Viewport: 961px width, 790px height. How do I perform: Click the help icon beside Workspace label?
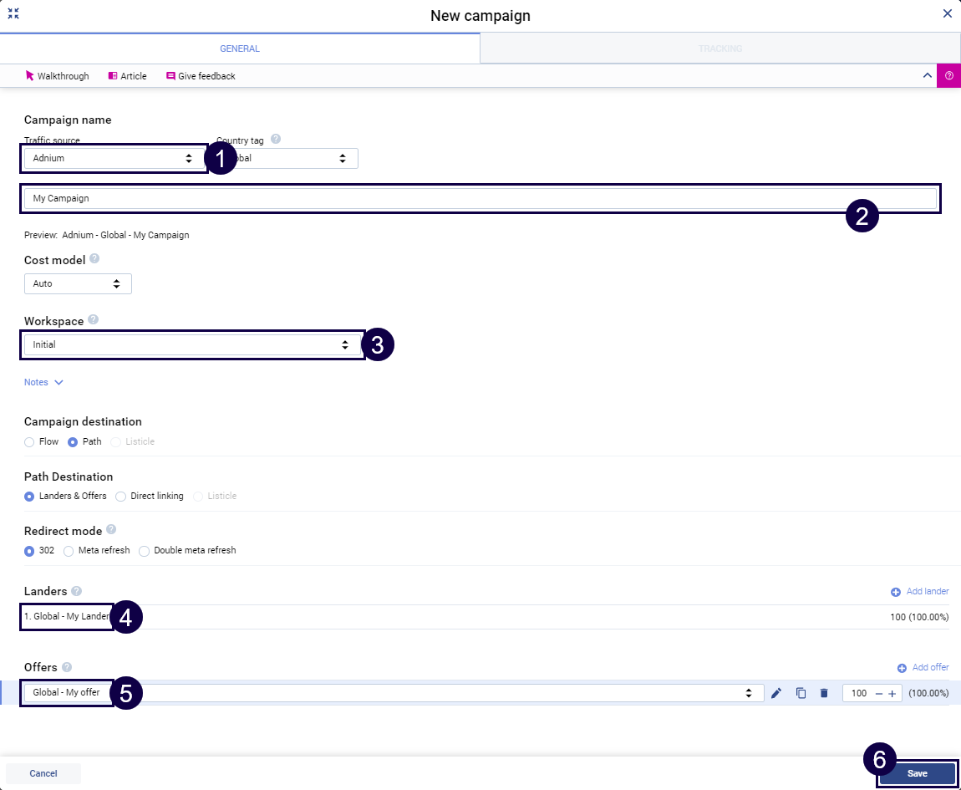coord(93,320)
